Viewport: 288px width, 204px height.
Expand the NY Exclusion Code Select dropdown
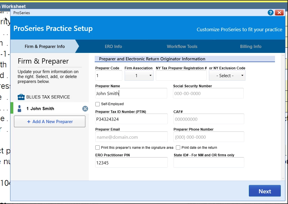click(227, 75)
